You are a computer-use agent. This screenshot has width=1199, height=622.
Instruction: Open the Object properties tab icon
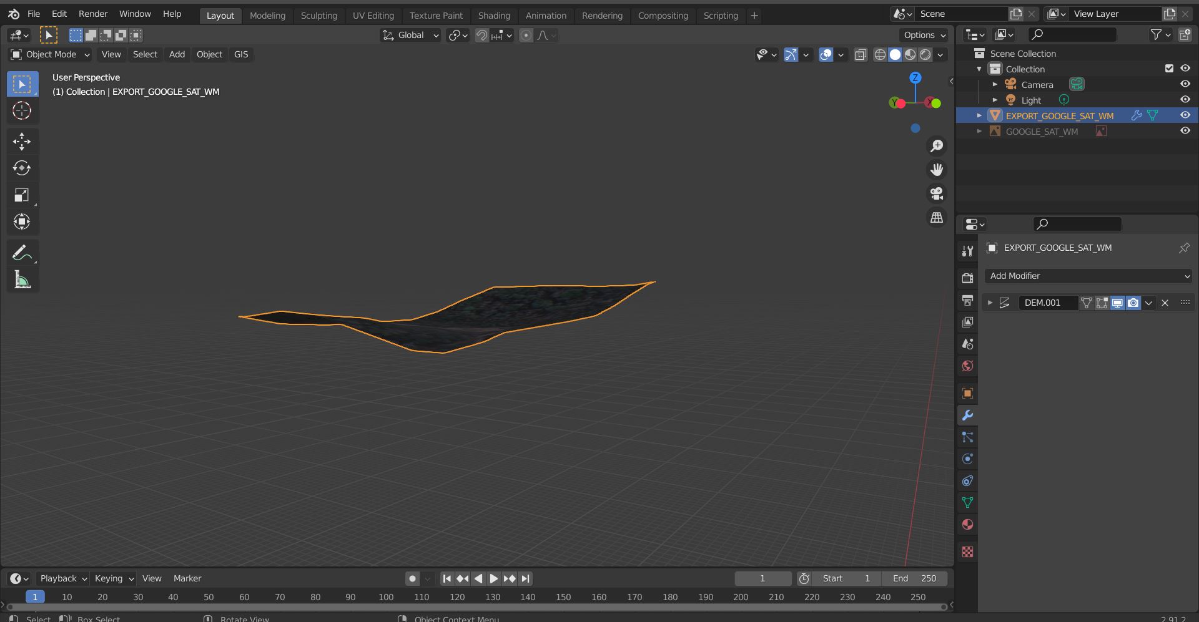[x=967, y=394]
